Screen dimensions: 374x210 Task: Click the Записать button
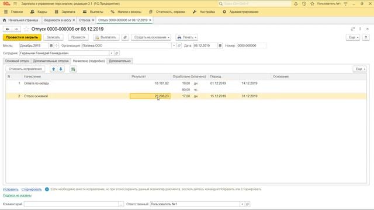tap(53, 37)
